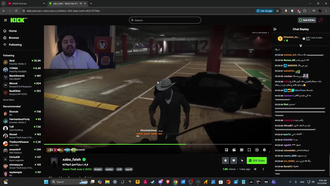Collapse the Chat Replay panel
Image resolution: width=330 pixels, height=186 pixels.
[x=275, y=29]
